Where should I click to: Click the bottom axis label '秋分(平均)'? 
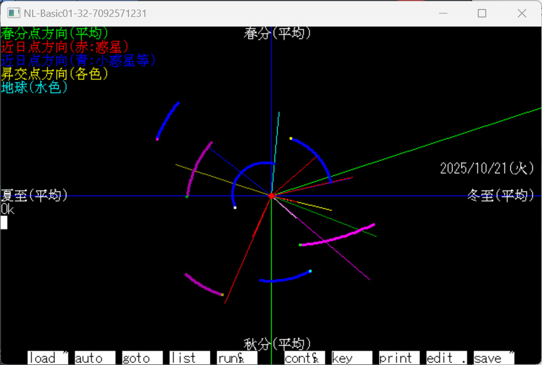click(277, 344)
